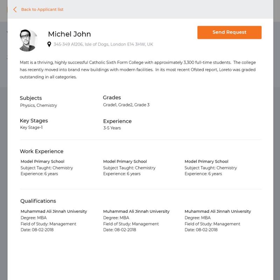Viewport: 280px width, 280px height.
Task: Select the Grade1, Grade2, Grade 3 value
Action: (126, 105)
